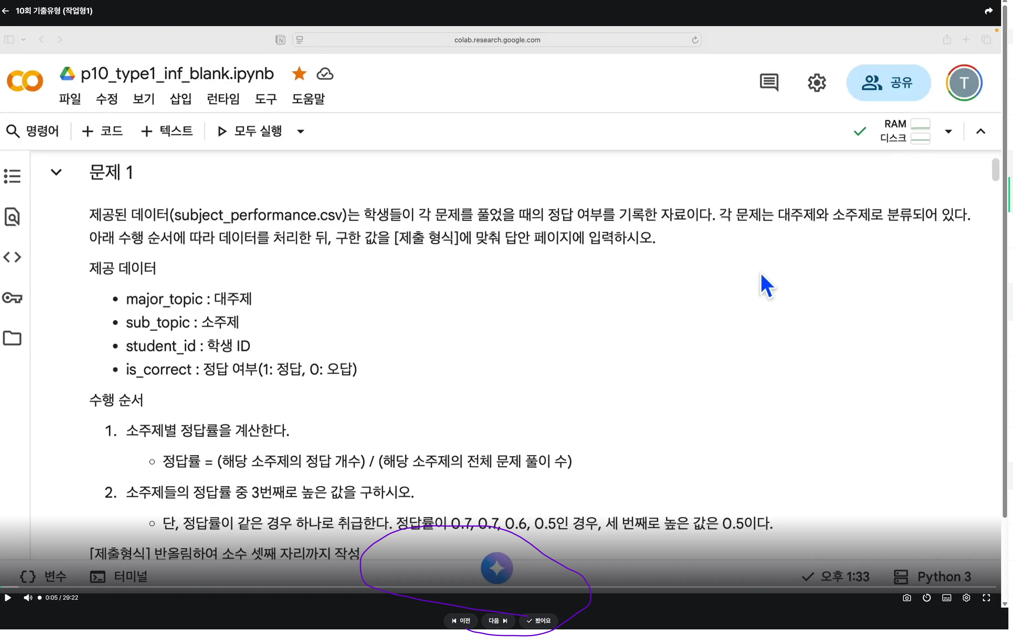Viewport: 1013px width, 637px height.
Task: Open code snippets sidebar icon
Action: point(12,257)
